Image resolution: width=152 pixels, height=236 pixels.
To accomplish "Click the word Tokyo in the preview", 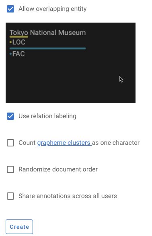I will (x=19, y=33).
